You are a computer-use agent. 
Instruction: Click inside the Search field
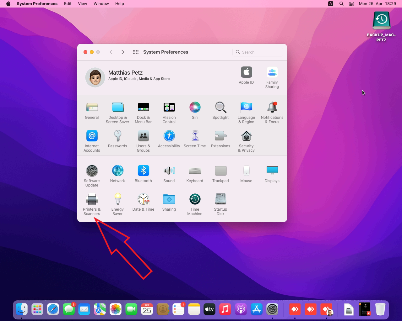[258, 52]
